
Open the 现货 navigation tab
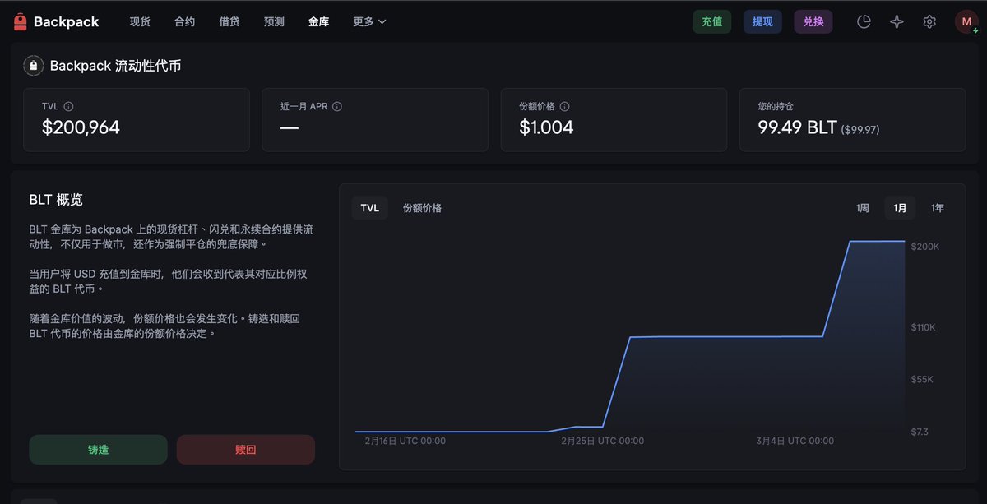pos(140,22)
